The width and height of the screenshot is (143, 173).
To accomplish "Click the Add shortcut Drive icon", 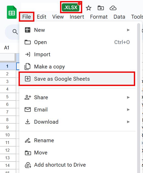I will 28,165.
